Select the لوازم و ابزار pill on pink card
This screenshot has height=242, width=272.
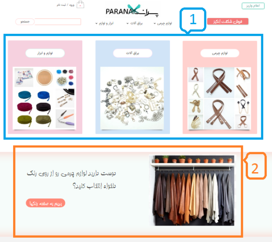click(x=45, y=53)
